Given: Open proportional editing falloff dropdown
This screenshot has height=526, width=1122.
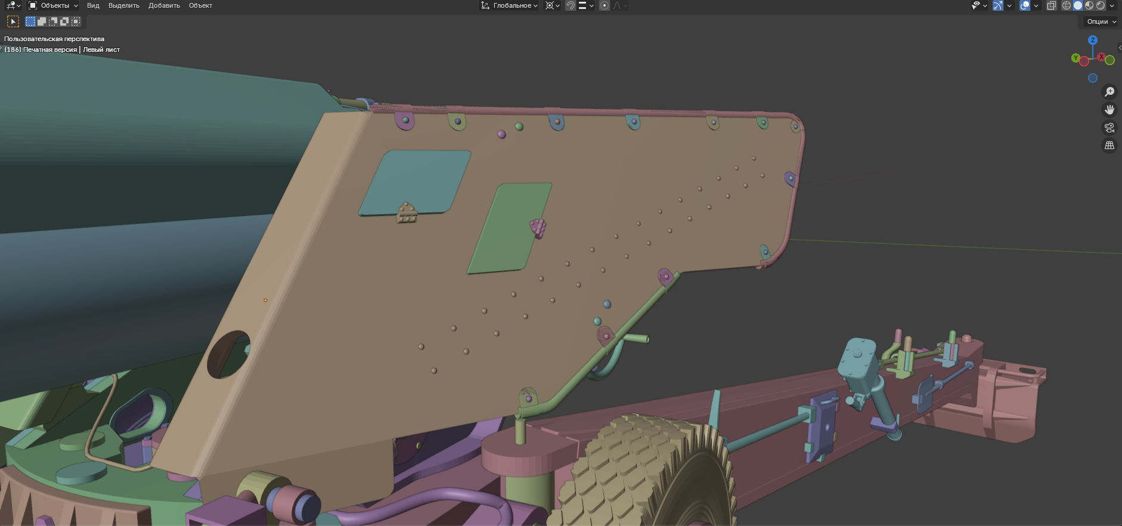Looking at the screenshot, I should (620, 5).
